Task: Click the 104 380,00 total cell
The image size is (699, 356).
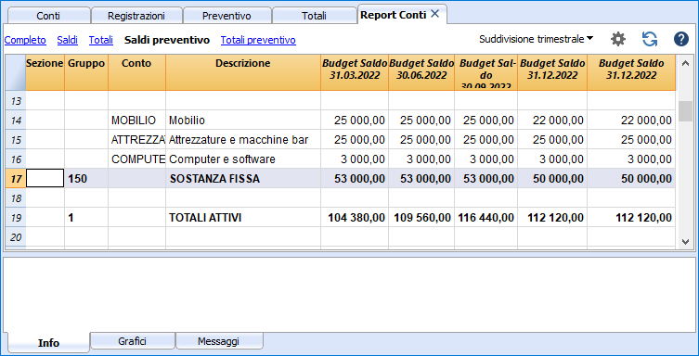Action: [355, 218]
